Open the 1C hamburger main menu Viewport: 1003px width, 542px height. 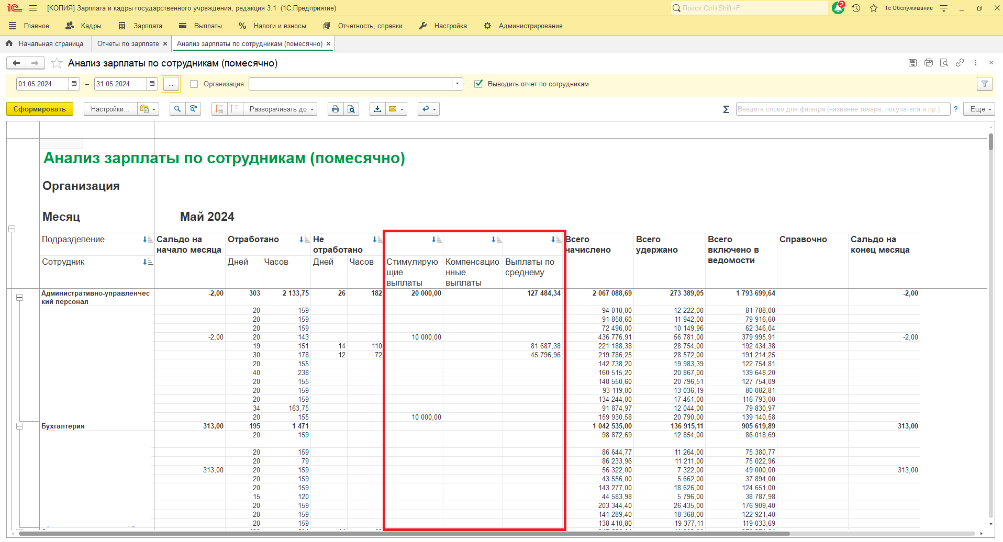pyautogui.click(x=33, y=8)
